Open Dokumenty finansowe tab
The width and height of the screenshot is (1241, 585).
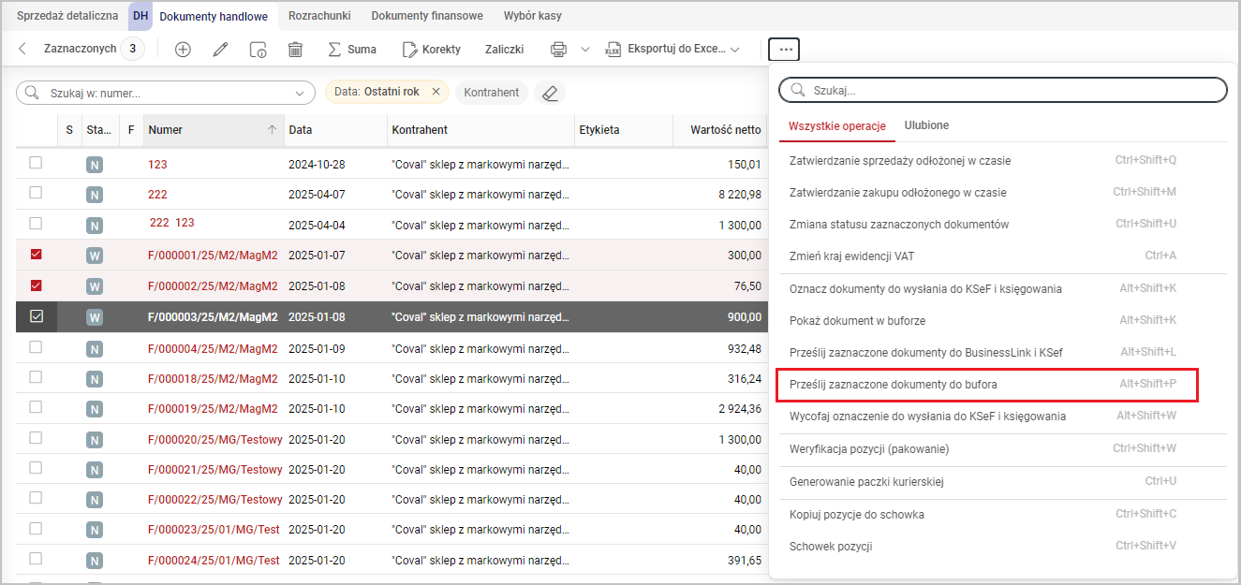(x=427, y=16)
